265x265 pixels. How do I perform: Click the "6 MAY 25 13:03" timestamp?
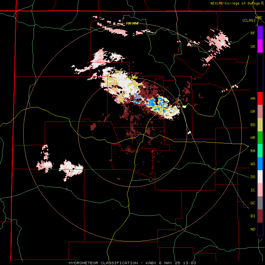tap(178, 263)
